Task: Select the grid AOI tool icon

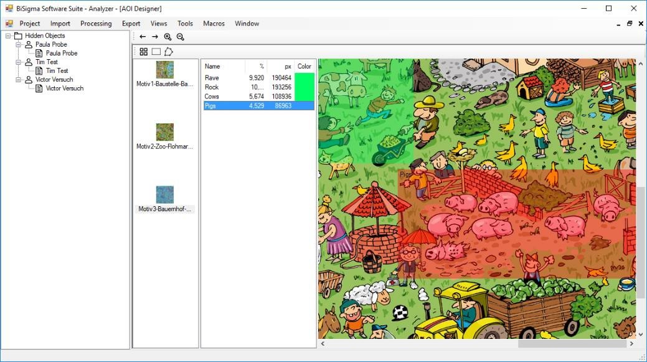Action: (x=144, y=52)
